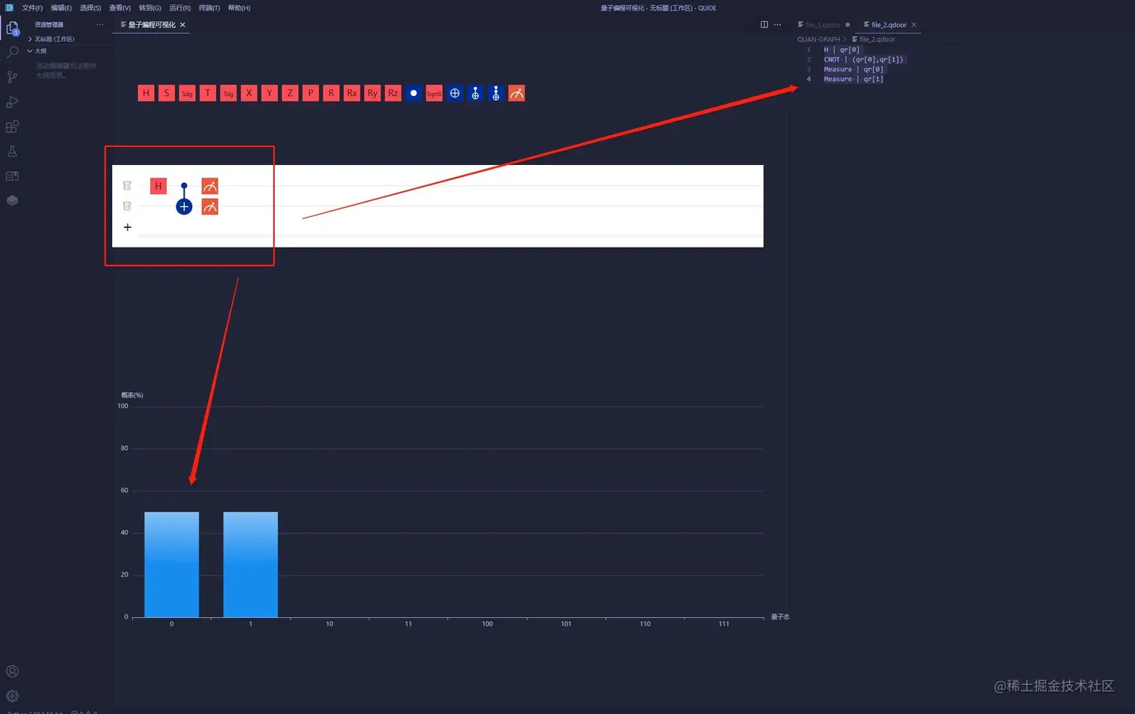The height and width of the screenshot is (714, 1135).
Task: Click the H gate on the circuit's first qubit
Action: [x=158, y=186]
